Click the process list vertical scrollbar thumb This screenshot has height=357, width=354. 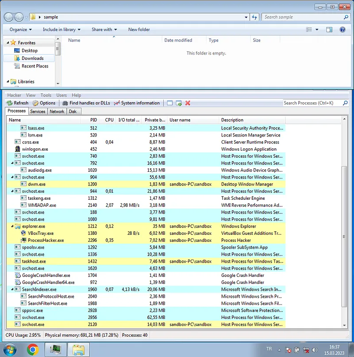344,237
